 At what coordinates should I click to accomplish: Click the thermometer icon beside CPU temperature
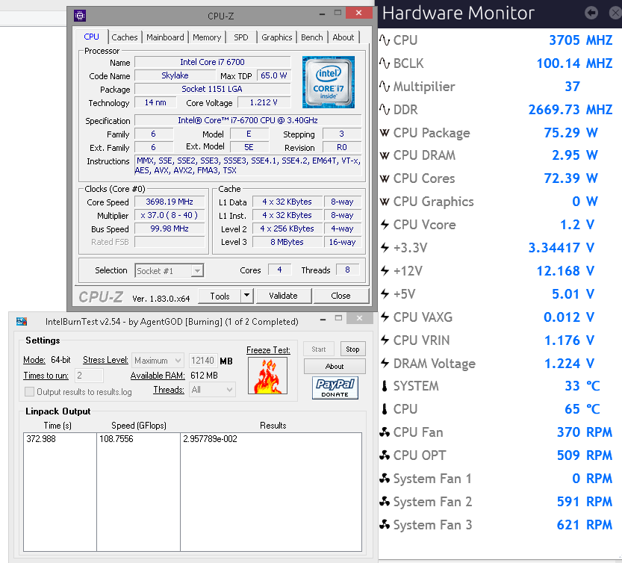(x=385, y=409)
